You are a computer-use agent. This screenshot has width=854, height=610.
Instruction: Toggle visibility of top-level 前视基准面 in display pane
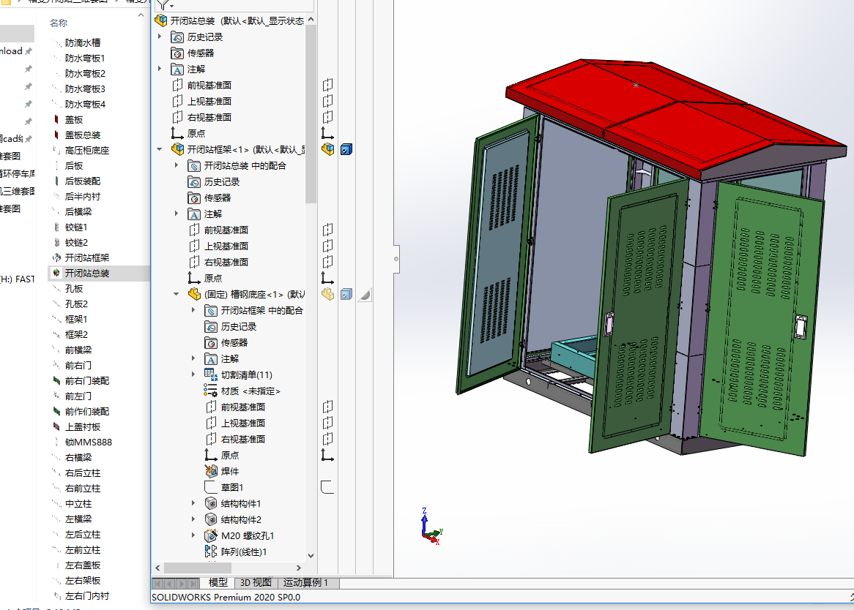(x=327, y=85)
